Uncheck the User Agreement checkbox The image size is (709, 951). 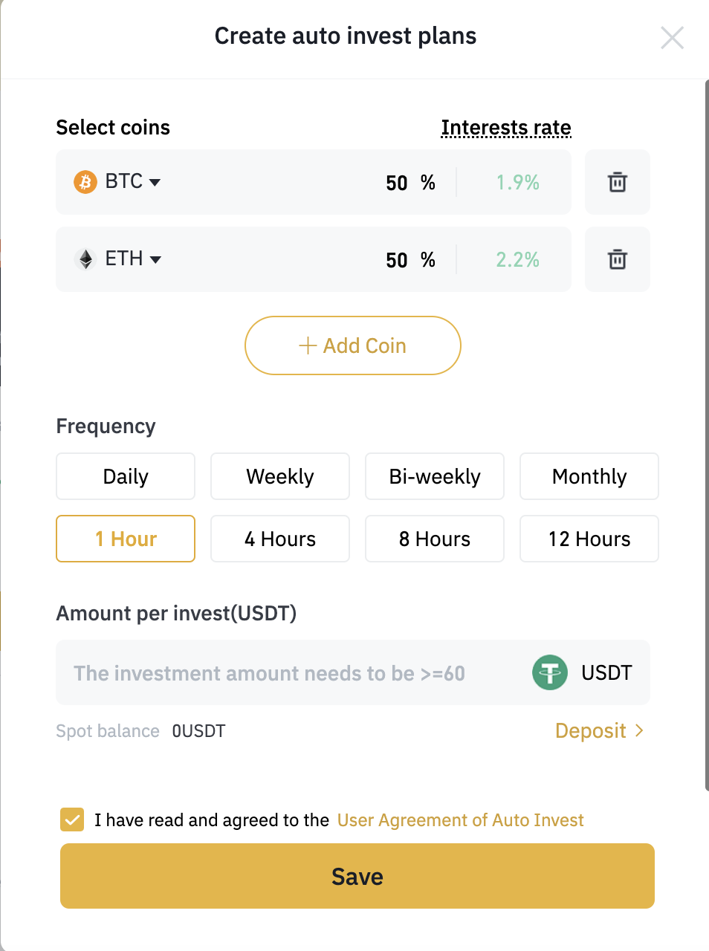click(72, 819)
